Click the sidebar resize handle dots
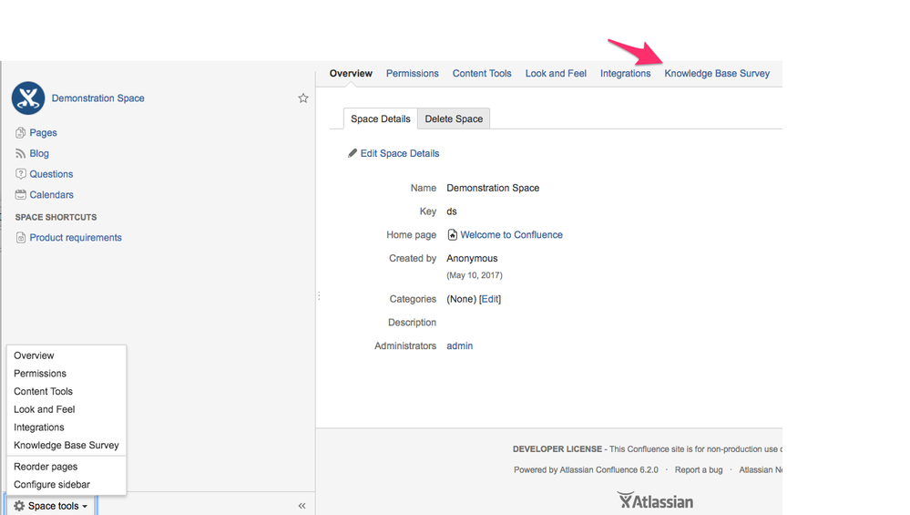This screenshot has width=910, height=515. pyautogui.click(x=319, y=296)
